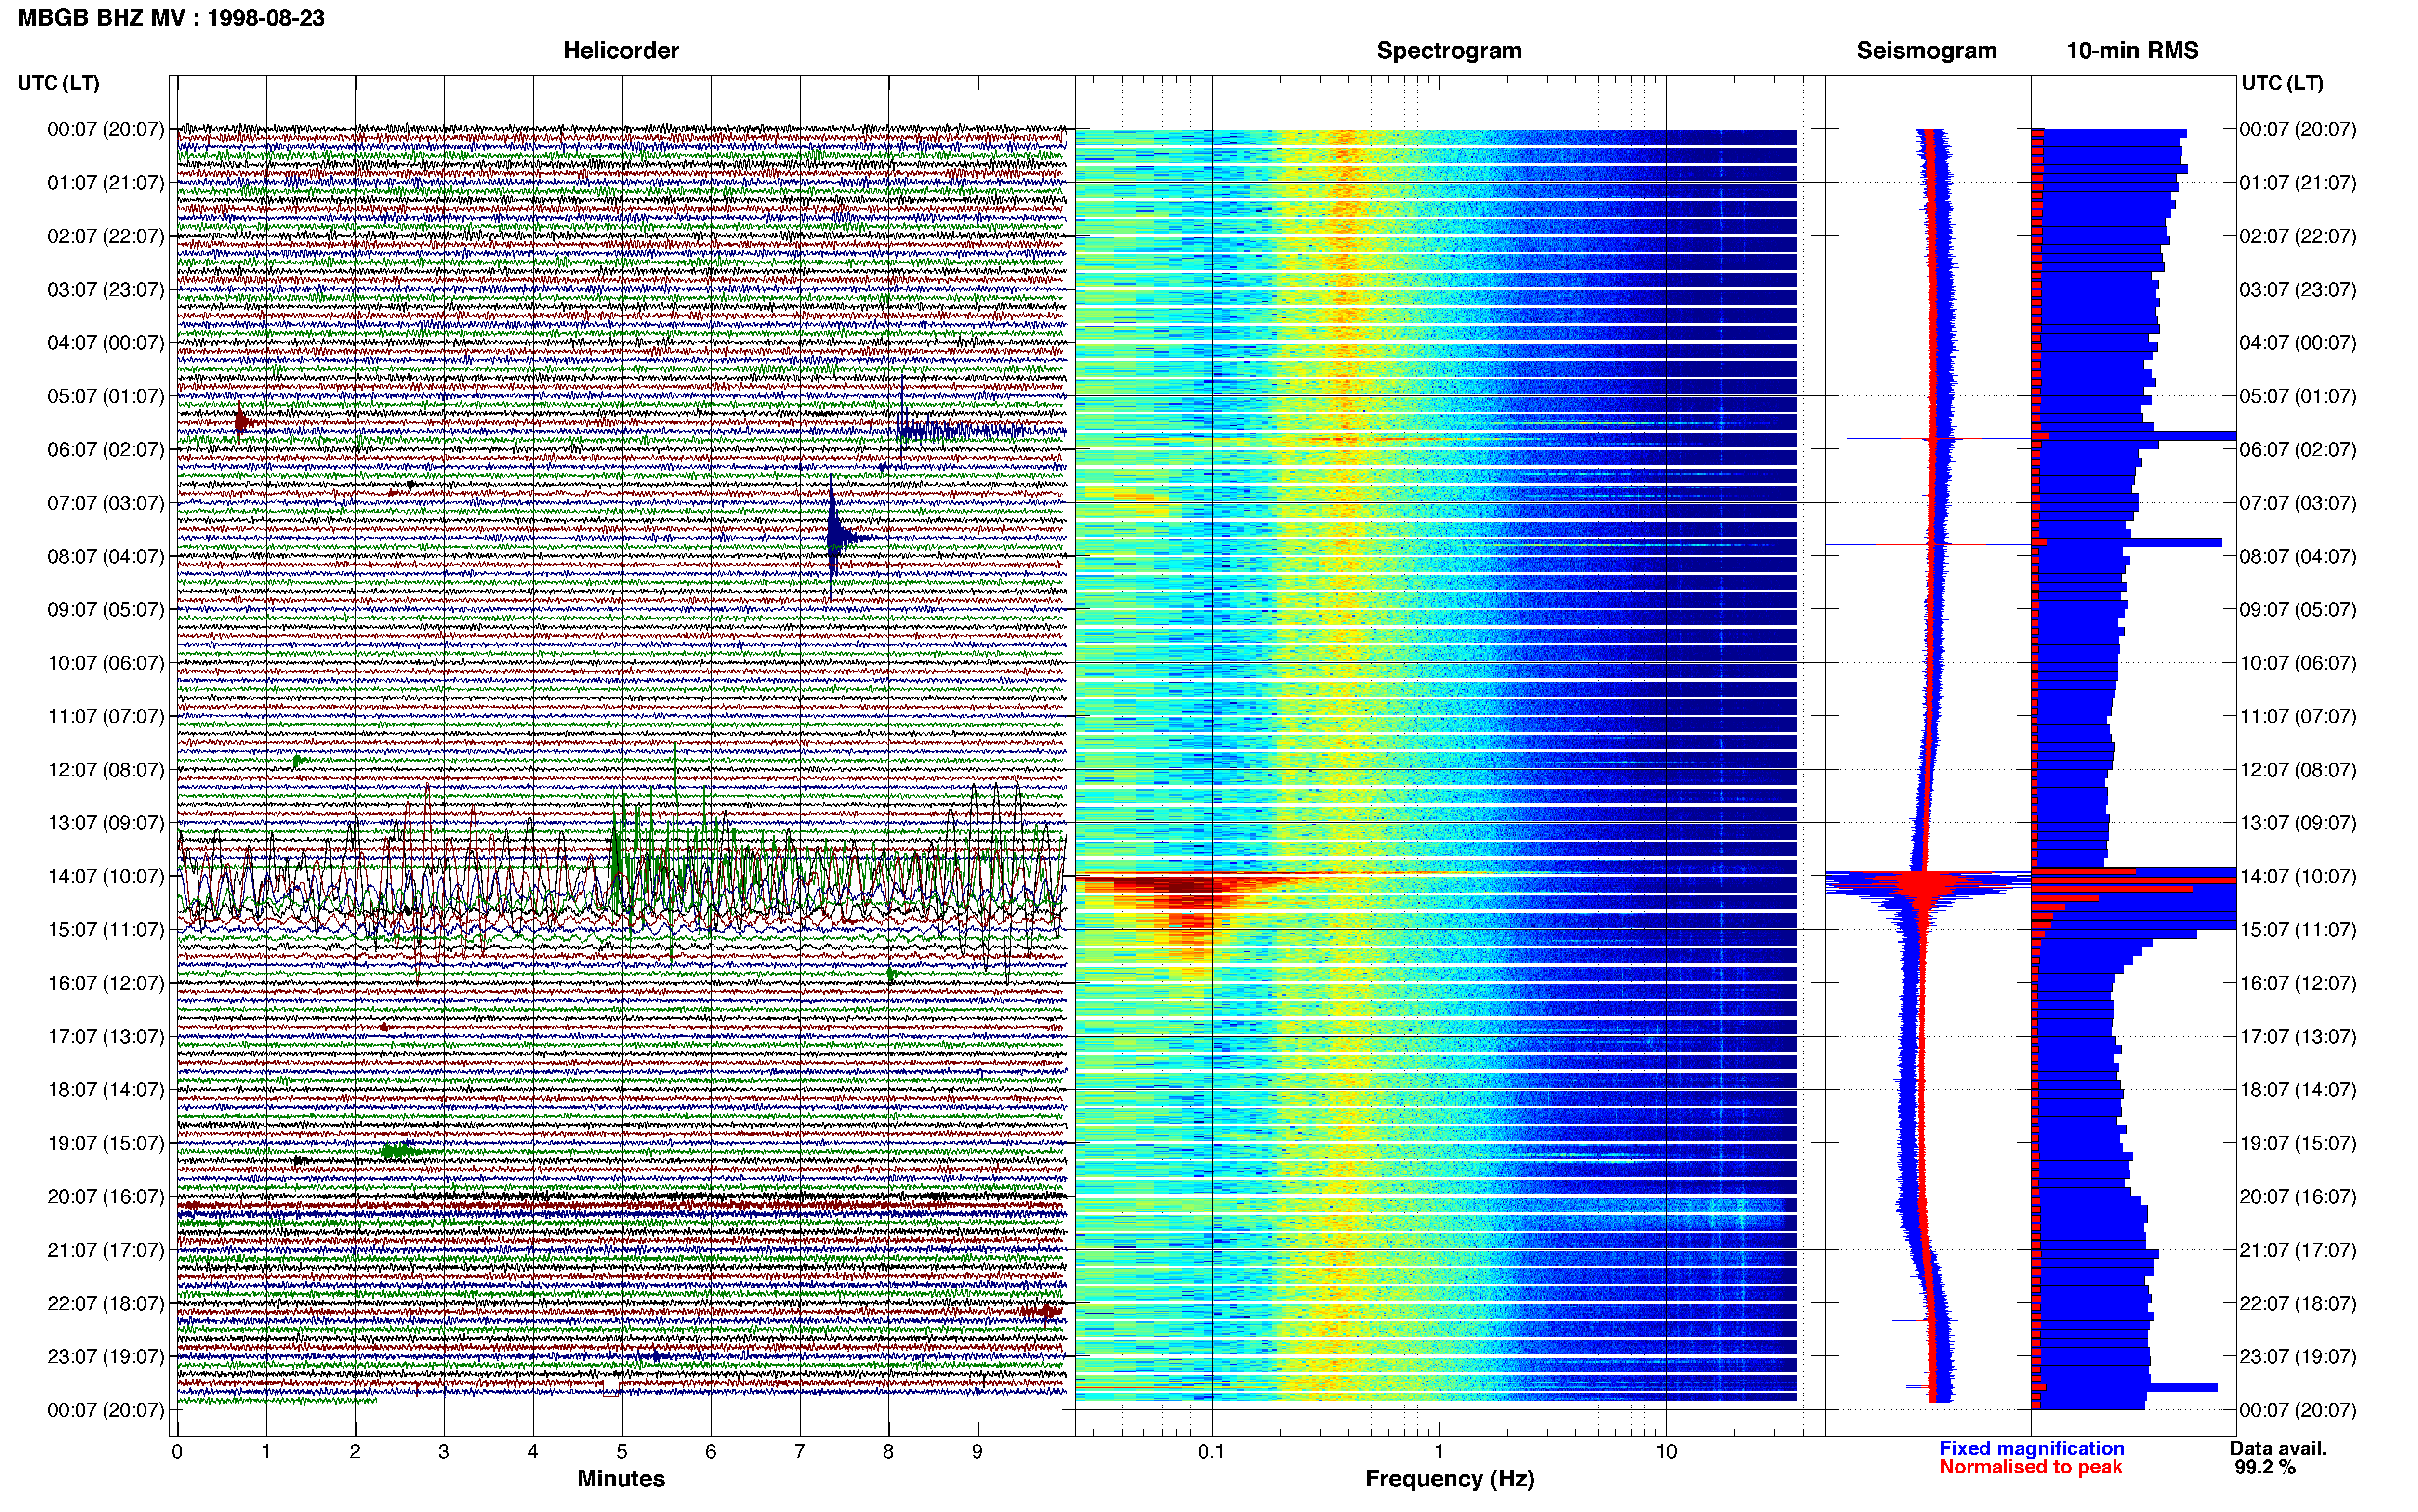This screenshot has height=1512, width=2418.
Task: Click the 'UTC (LT)' label beside the RMS panel
Action: coord(2282,83)
